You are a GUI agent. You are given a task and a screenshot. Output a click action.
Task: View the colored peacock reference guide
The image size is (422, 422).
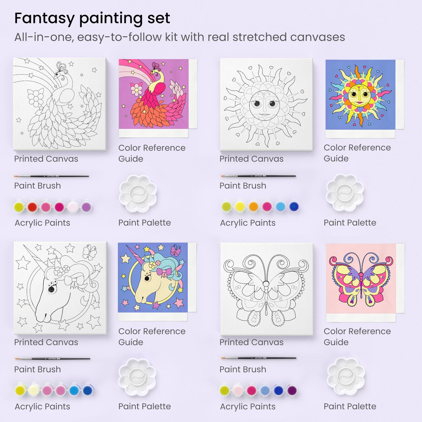154,94
